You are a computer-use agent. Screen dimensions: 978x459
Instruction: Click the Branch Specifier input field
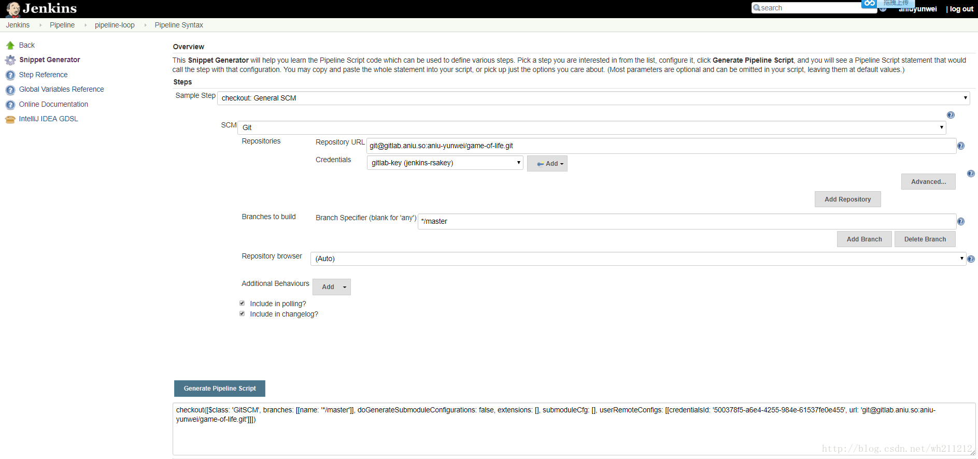[x=687, y=222]
